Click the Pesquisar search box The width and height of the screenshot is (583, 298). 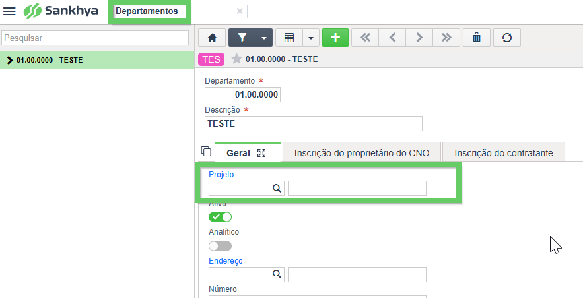[95, 38]
